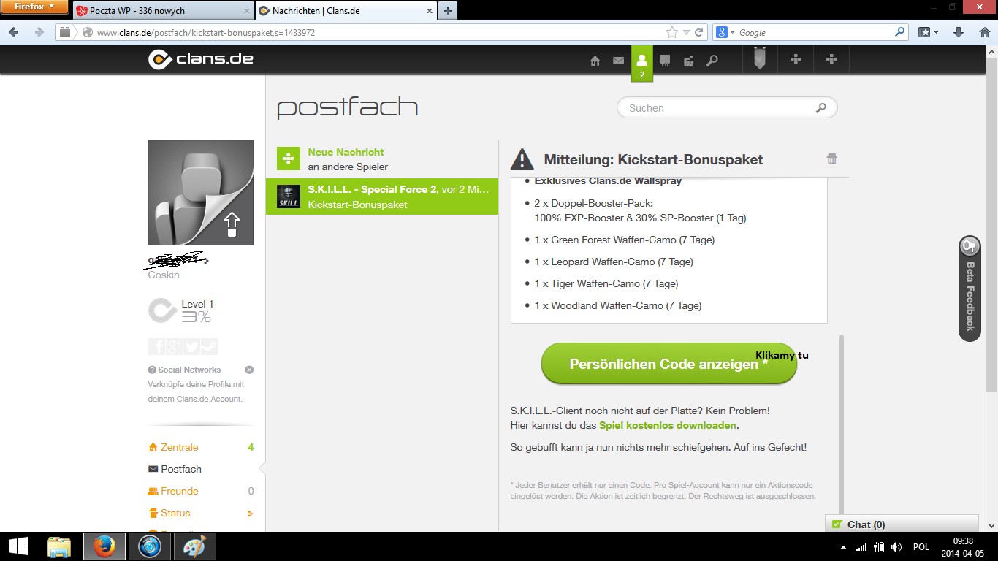Click the Twitter social icon
Screen dimensions: 998x561
(x=191, y=346)
